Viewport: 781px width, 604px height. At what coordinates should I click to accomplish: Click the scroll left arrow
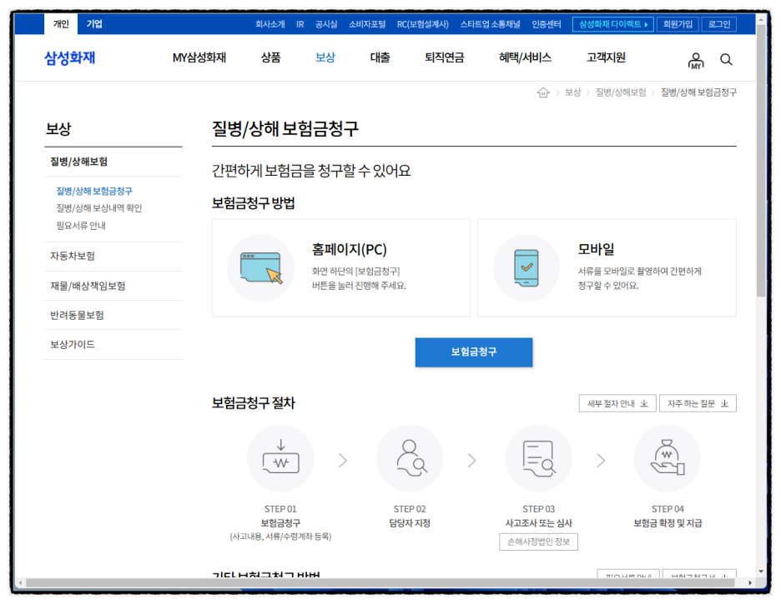point(20,582)
